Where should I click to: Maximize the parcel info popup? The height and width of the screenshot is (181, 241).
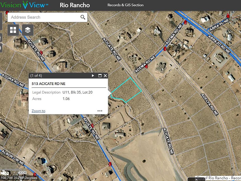pos(100,76)
